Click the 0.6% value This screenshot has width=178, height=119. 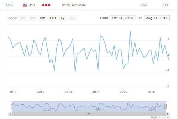[144, 5]
